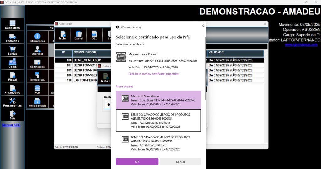The image size is (321, 169).
Task: Close the Windows Security dialog
Action: (x=203, y=26)
